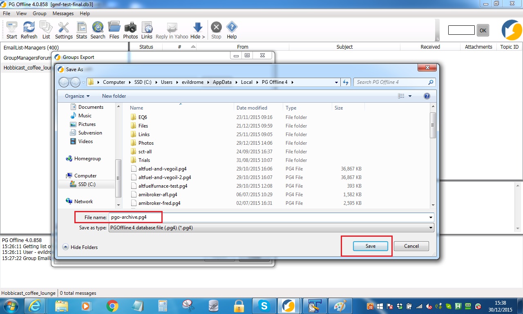Select altfuel-and-vegoil.pg4 file
Viewport: 523px width, 314px height.
click(x=162, y=169)
